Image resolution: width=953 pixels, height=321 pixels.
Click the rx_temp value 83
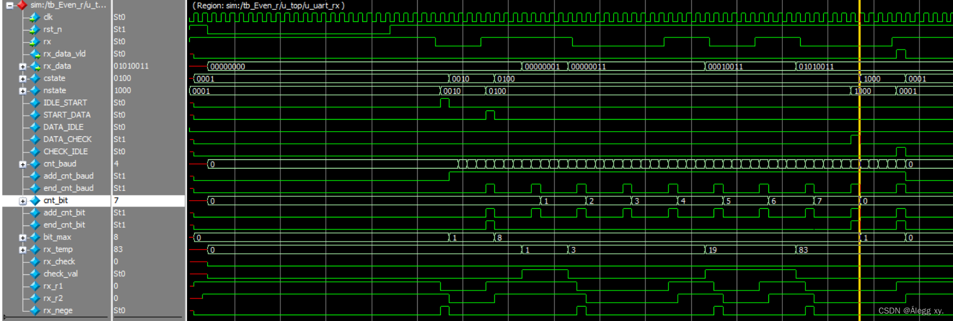pos(118,250)
